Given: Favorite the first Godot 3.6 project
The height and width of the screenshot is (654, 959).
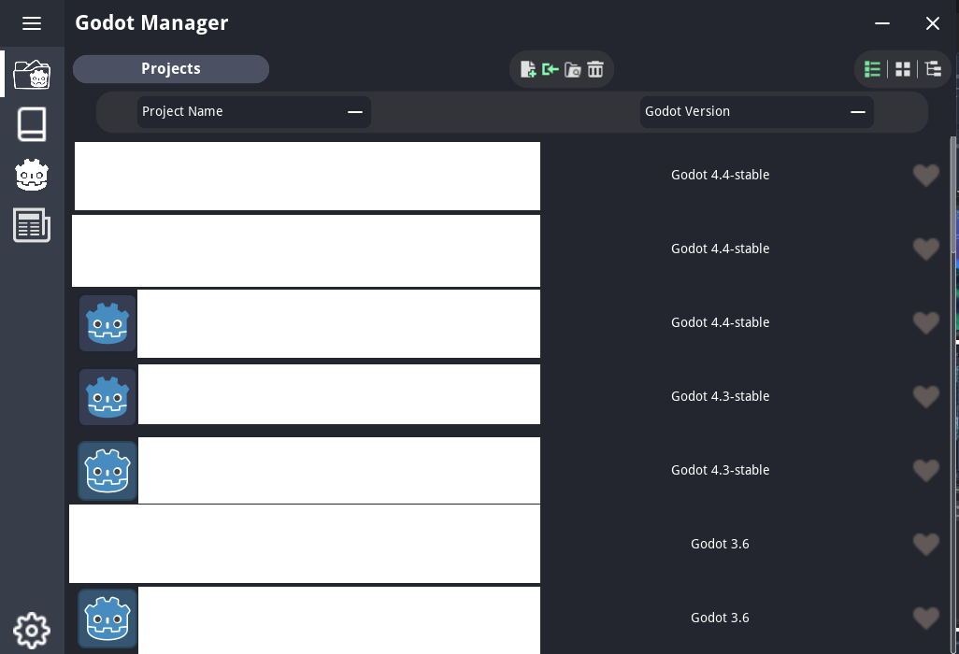Looking at the screenshot, I should (x=926, y=544).
